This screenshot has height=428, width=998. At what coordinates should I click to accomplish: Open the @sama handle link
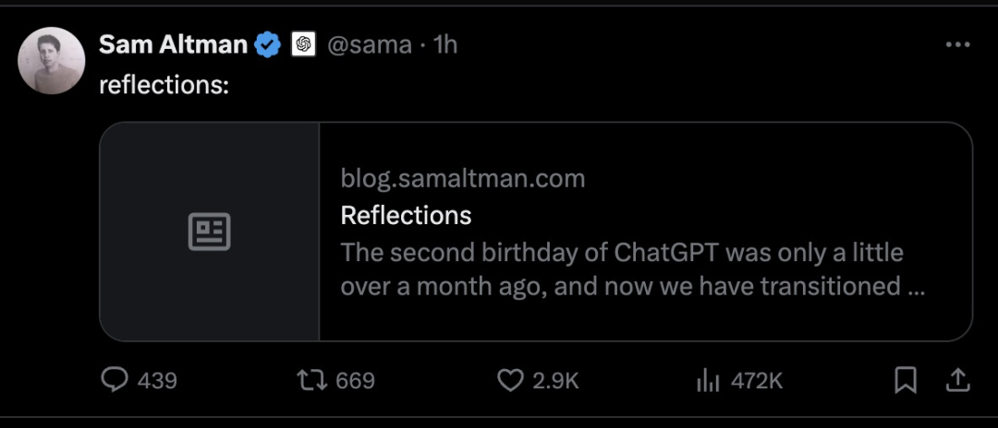click(x=369, y=44)
